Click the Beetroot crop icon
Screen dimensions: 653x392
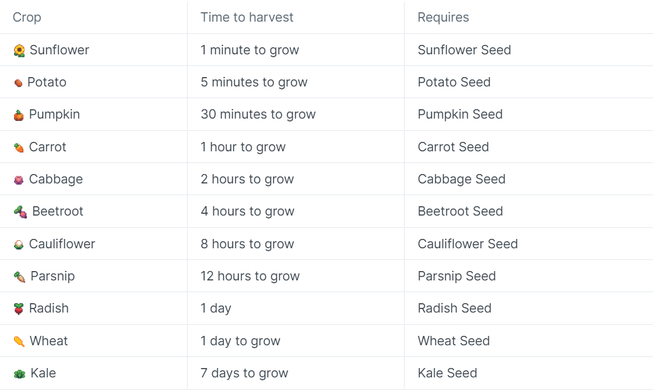coord(20,212)
